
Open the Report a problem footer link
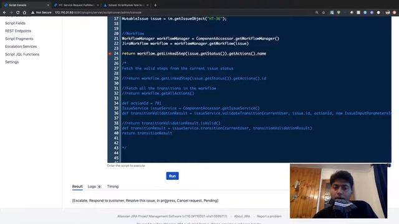[269, 217]
